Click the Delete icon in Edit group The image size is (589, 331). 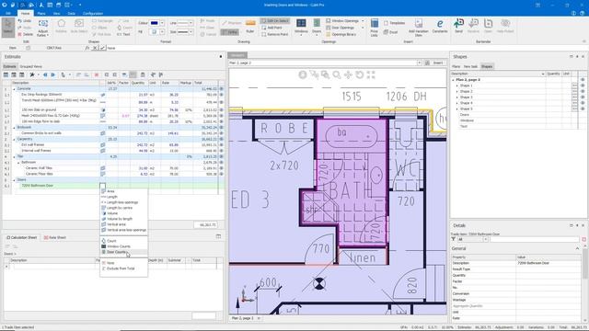[26, 34]
